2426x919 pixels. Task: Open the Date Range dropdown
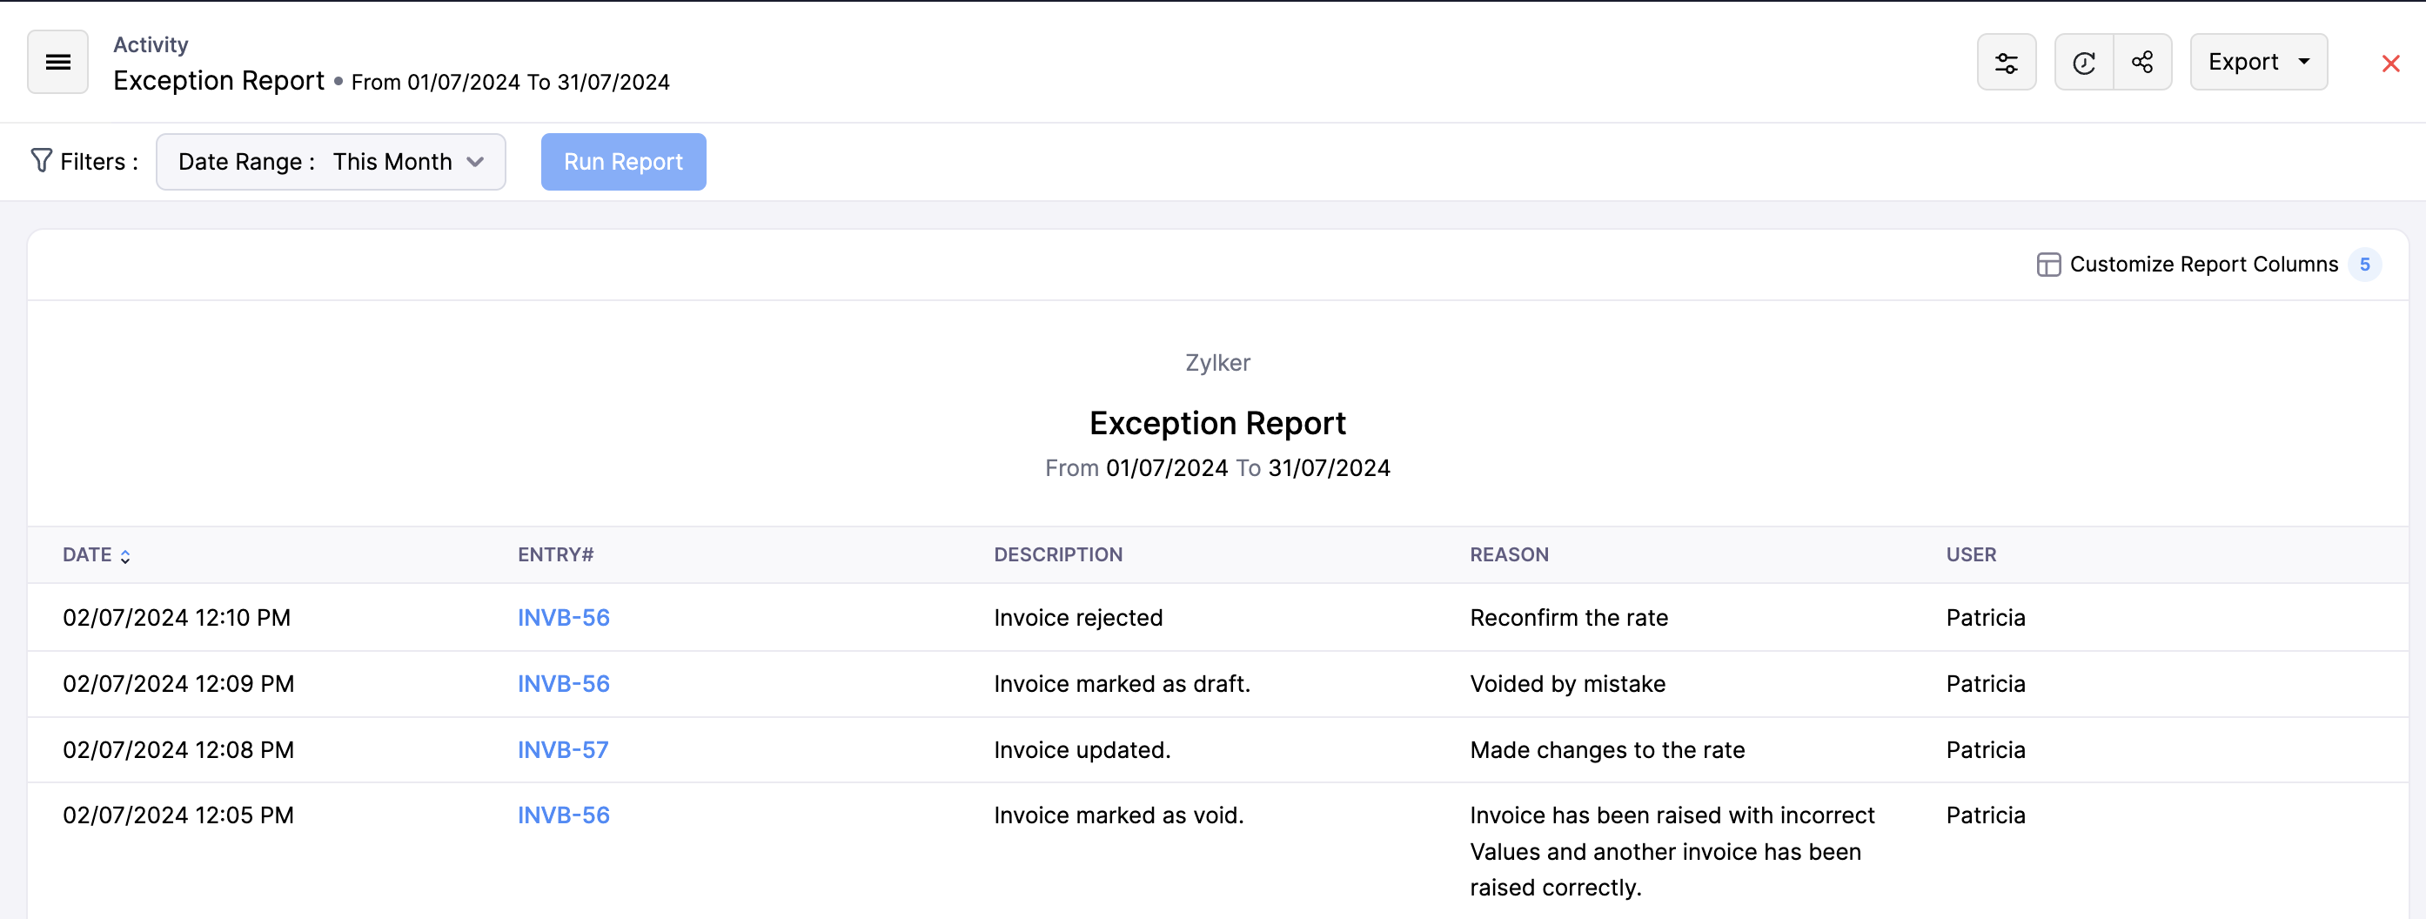point(330,161)
